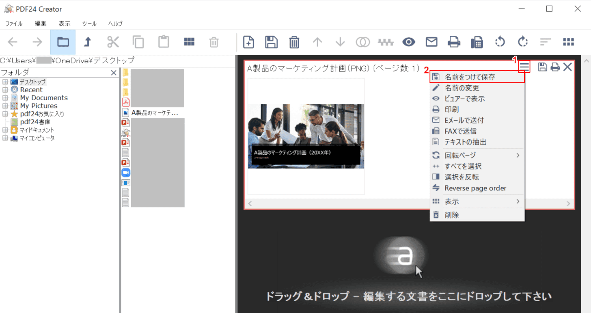Screen dimensions: 591x313
Task: Open the ツール menu
Action: tap(89, 24)
